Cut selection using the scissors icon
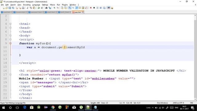Viewport: 197px width, 111px height. coord(27,8)
